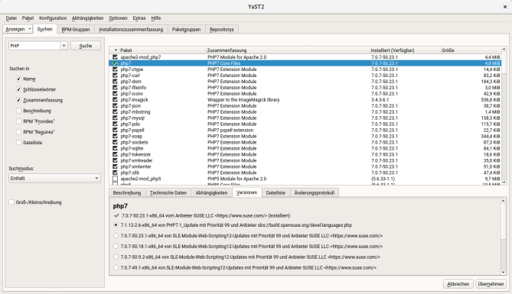
Task: Enable the Dateiliste search option
Action: click(x=18, y=143)
